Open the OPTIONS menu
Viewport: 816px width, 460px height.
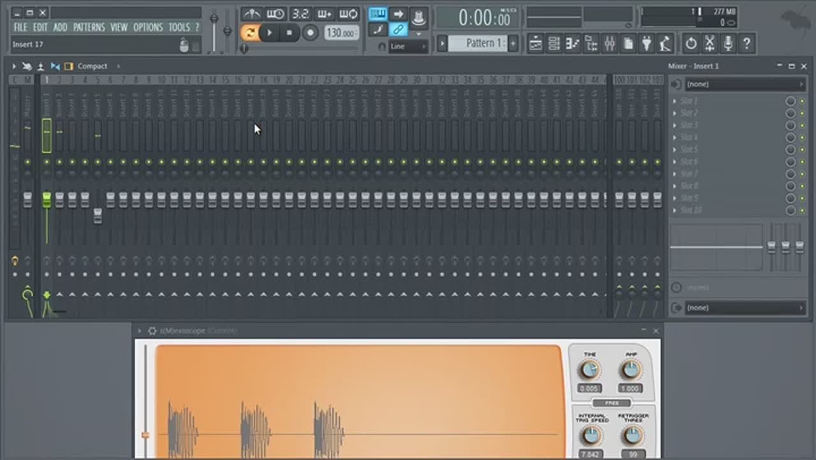pyautogui.click(x=148, y=27)
